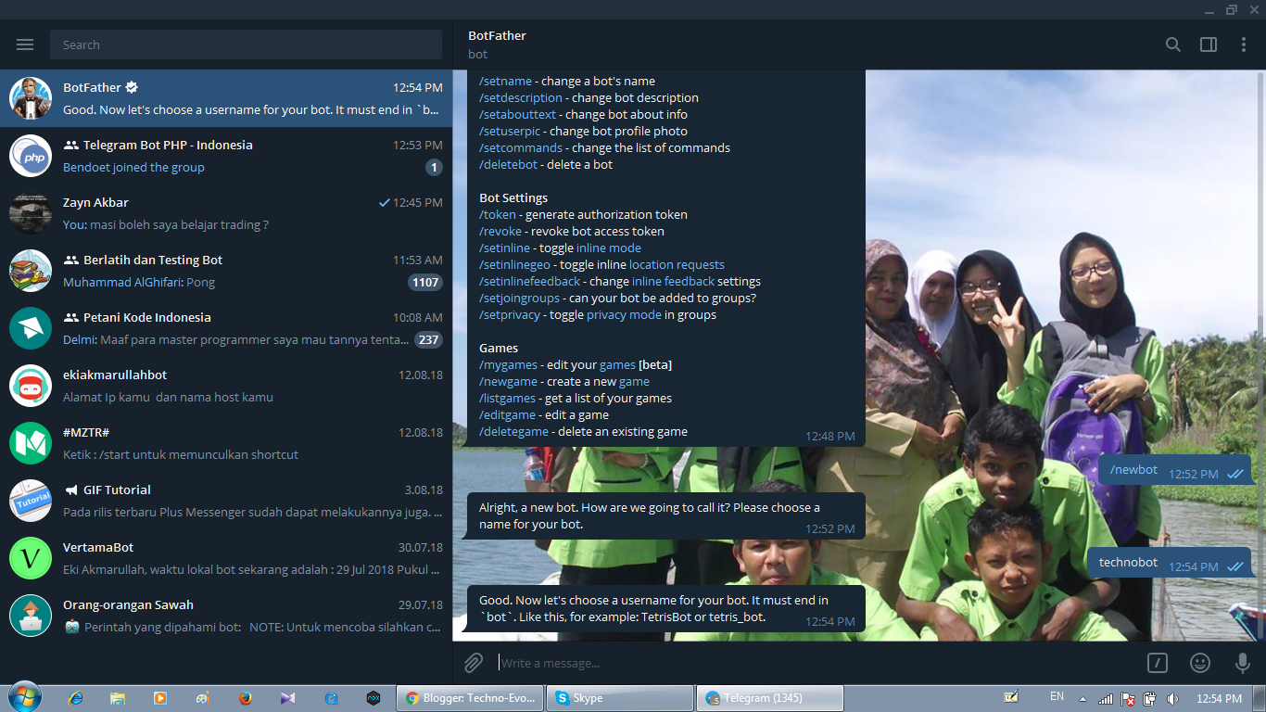Open Telegram Bot PHP - Indonesia group
Screen dimensions: 1266x712
pos(226,156)
